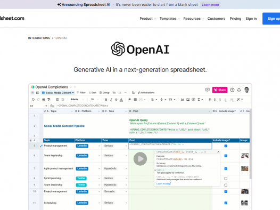Toggle Include image checkbox for Project management row 5
The image size is (280, 210).
226,146
